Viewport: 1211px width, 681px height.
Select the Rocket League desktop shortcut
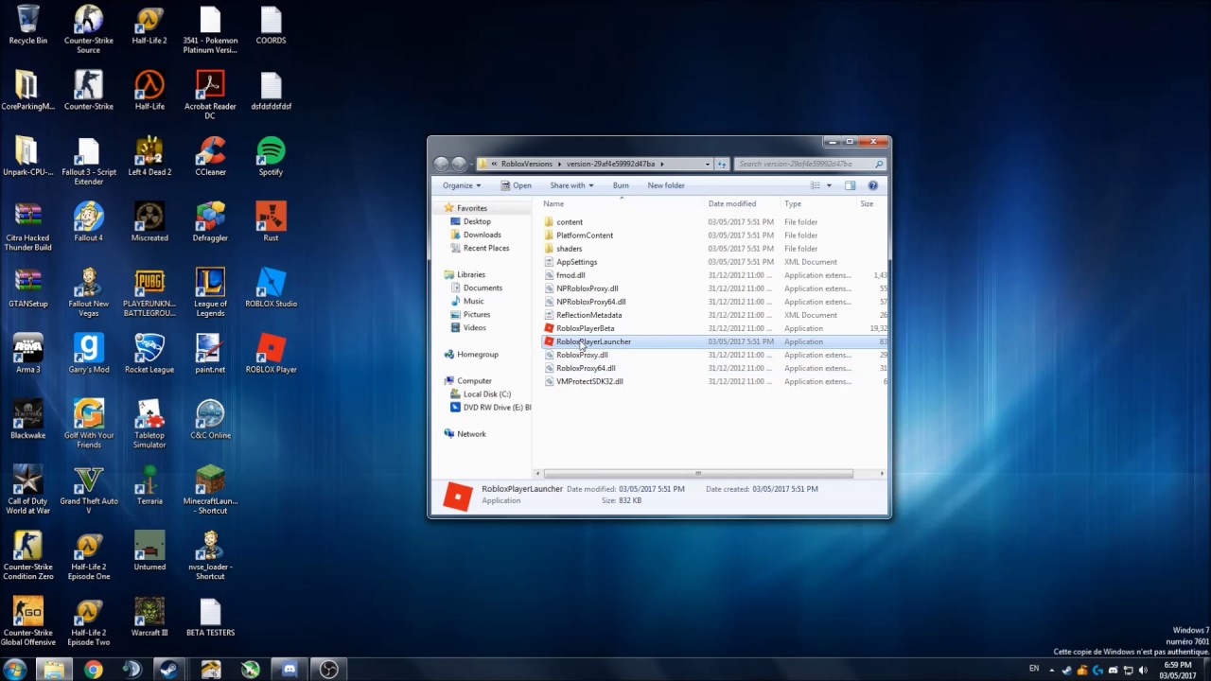149,354
